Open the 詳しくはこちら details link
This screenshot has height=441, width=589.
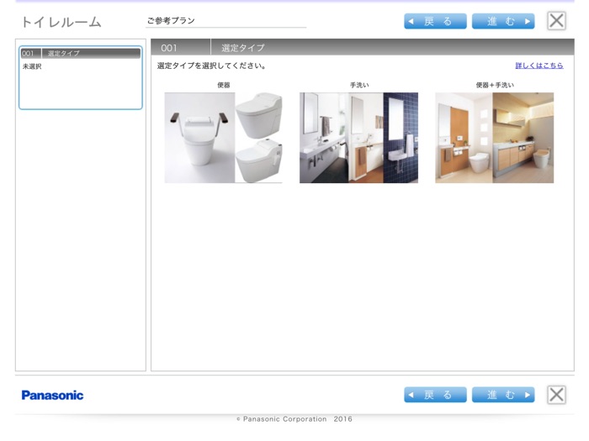tap(539, 66)
